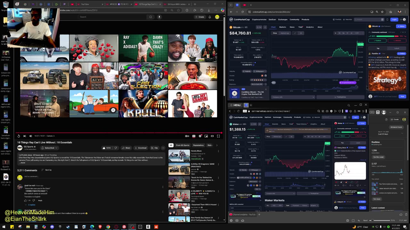Share the GQ Sports video

126,148
